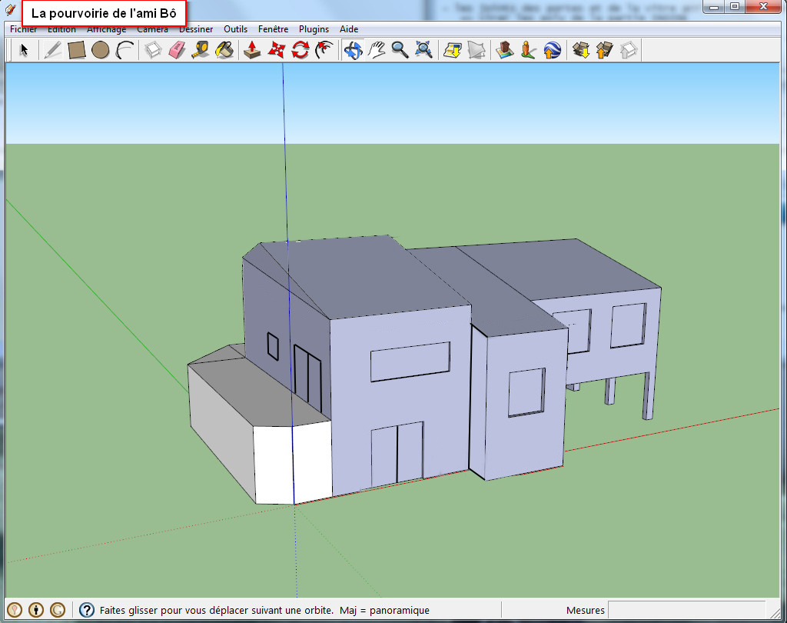Image resolution: width=787 pixels, height=623 pixels.
Task: Select the Pan hand tool
Action: tap(377, 50)
